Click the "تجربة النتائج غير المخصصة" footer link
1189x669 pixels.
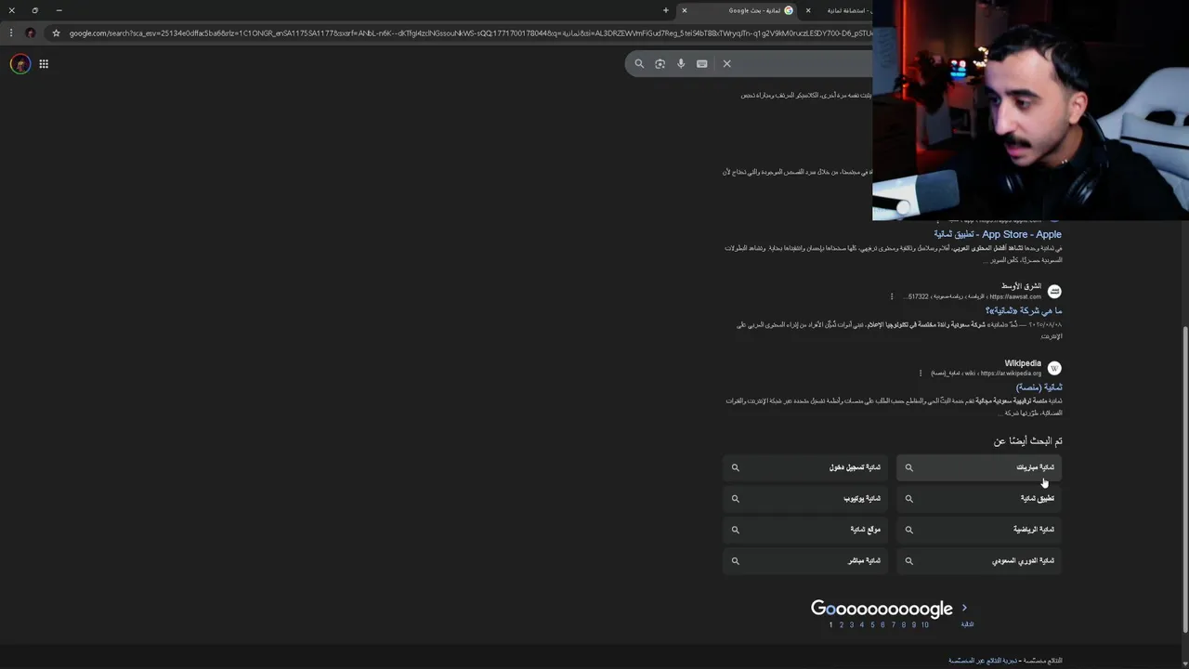pyautogui.click(x=982, y=661)
